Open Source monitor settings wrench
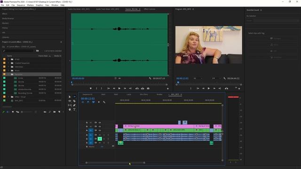The width and height of the screenshot is (301, 169). click(150, 78)
